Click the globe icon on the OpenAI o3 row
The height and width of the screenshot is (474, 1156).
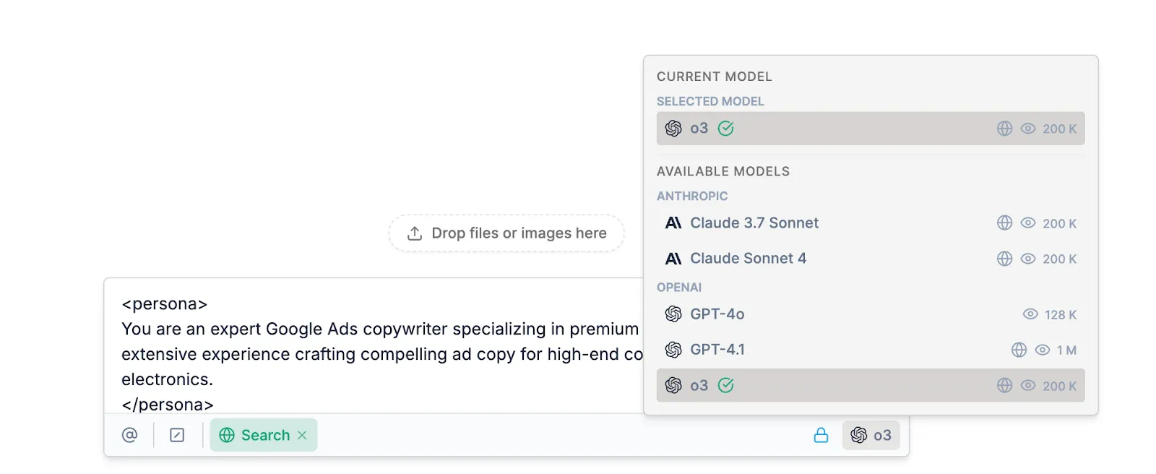pyautogui.click(x=1004, y=385)
